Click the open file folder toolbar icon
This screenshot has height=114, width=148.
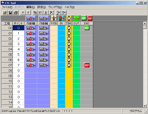5,13
